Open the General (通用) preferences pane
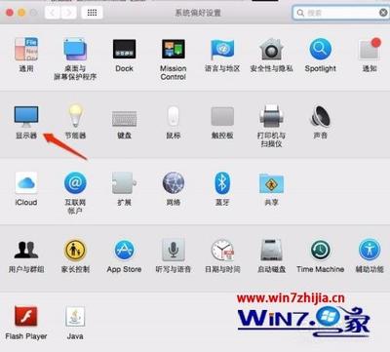 26,50
